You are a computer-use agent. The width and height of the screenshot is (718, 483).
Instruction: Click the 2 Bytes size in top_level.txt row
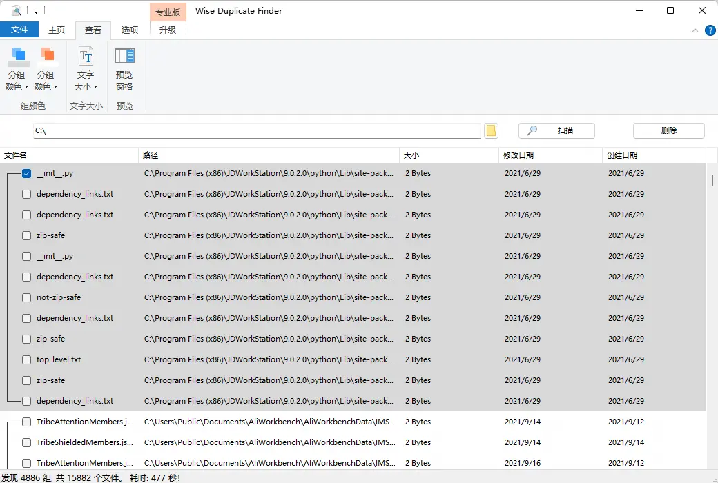418,360
